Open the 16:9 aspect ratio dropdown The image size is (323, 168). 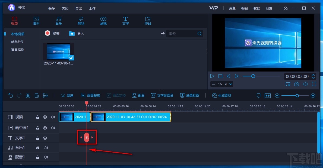click(x=222, y=84)
